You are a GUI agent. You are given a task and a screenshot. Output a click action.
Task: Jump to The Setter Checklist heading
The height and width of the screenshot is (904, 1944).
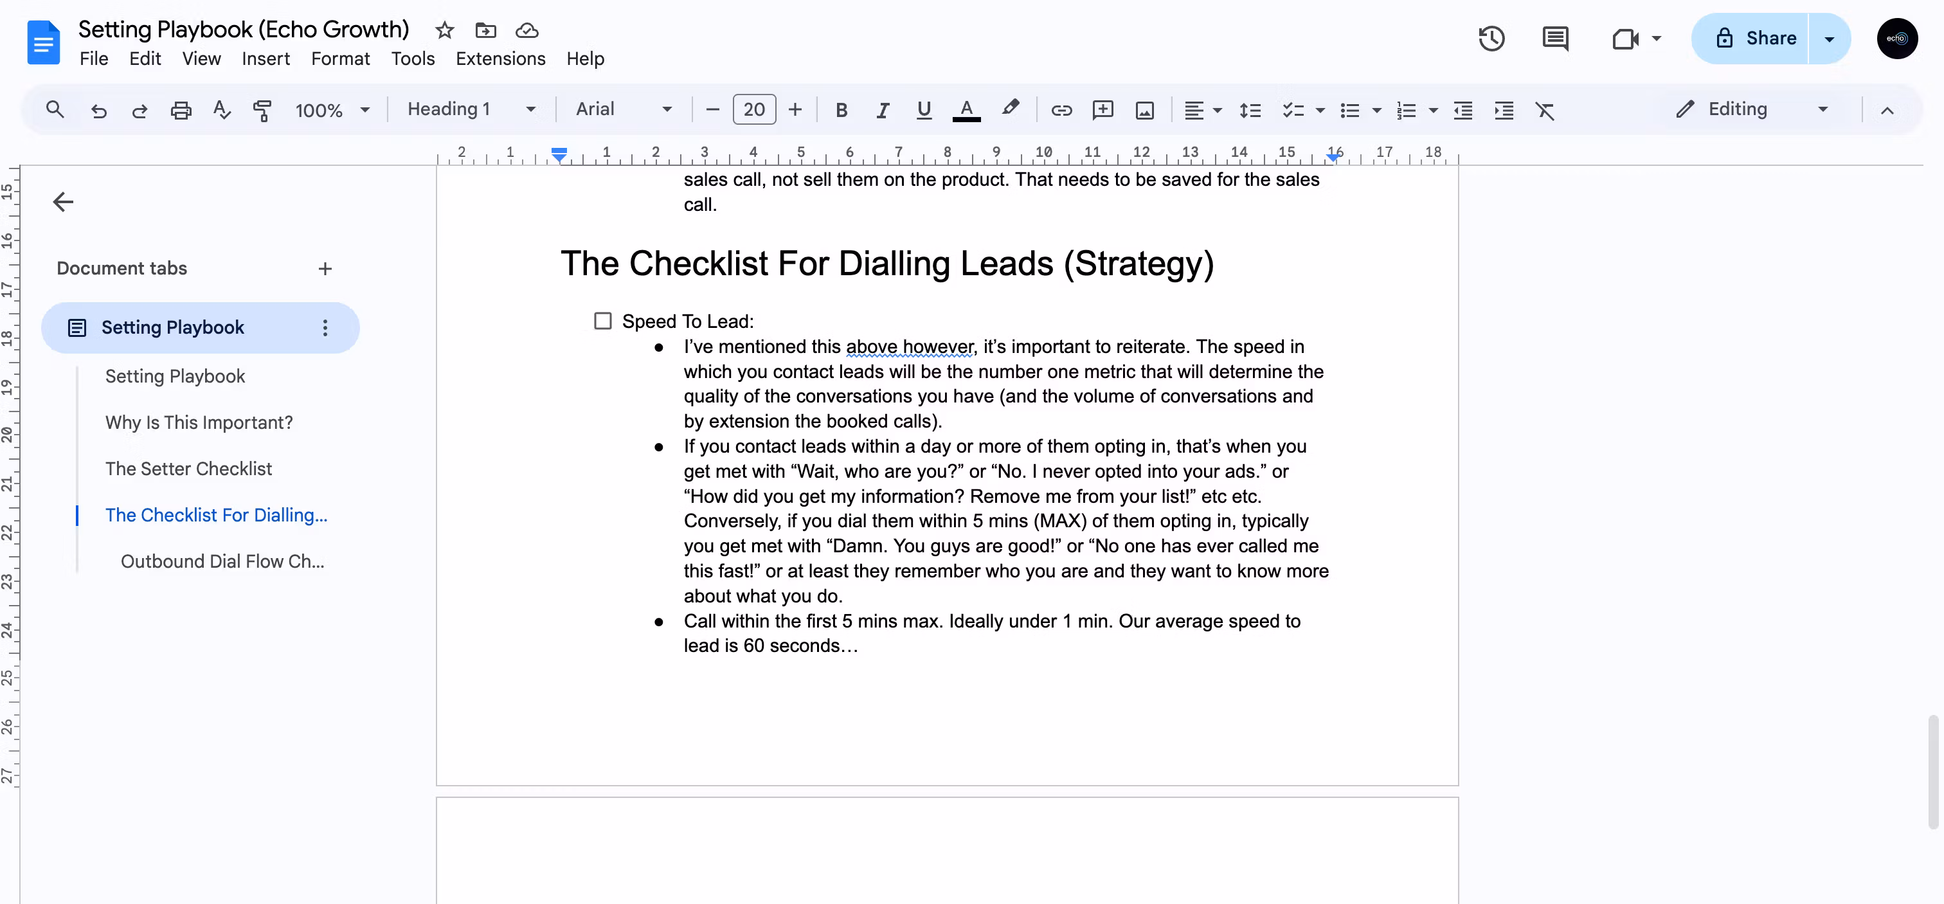coord(188,469)
